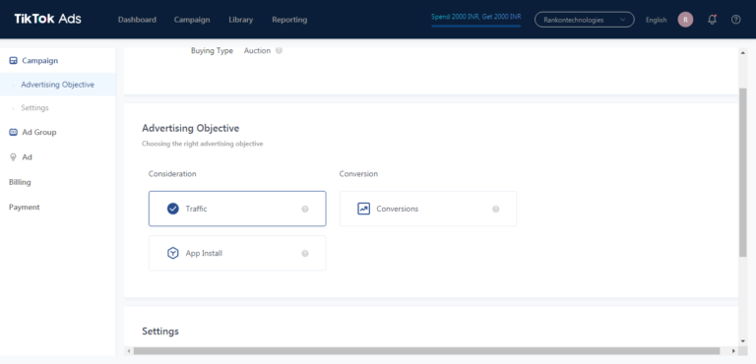Open Ad Group section in sidebar
The height and width of the screenshot is (364, 756).
tap(39, 132)
